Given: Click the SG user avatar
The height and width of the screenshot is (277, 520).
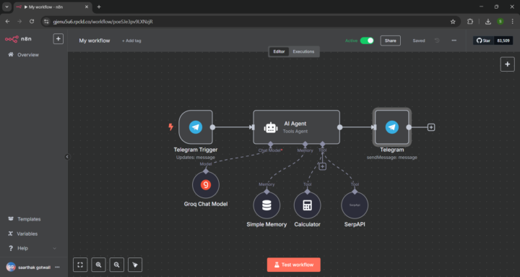Looking at the screenshot, I should 11,267.
